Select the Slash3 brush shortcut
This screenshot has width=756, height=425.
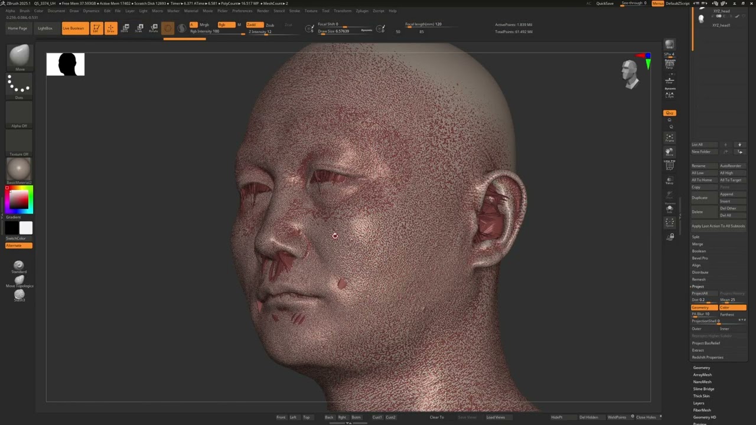[x=19, y=295]
